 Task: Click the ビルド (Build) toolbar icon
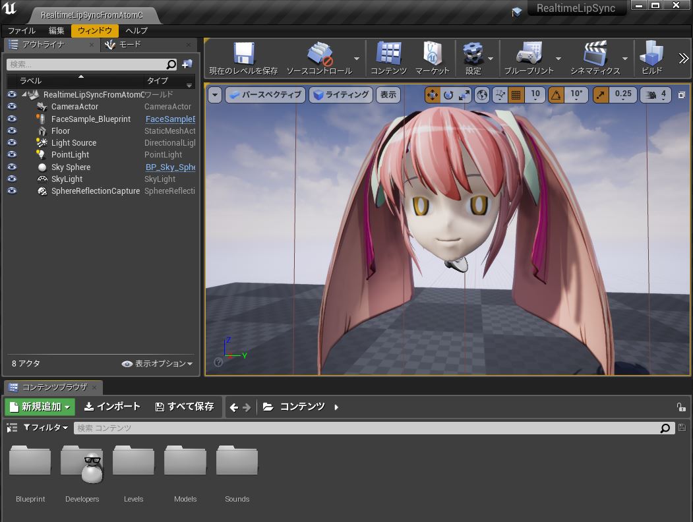point(651,56)
